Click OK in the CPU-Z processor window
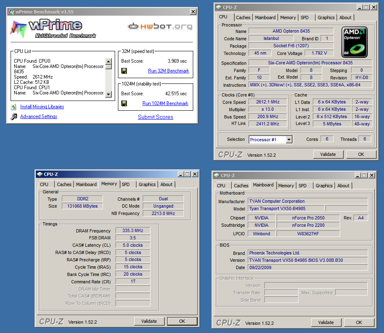The image size is (384, 333). pyautogui.click(x=361, y=154)
